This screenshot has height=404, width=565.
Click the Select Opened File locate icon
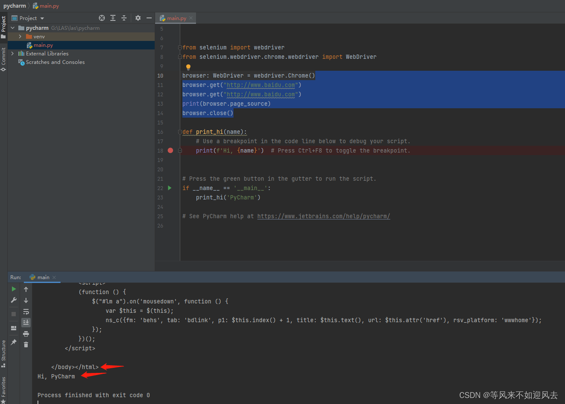point(102,18)
